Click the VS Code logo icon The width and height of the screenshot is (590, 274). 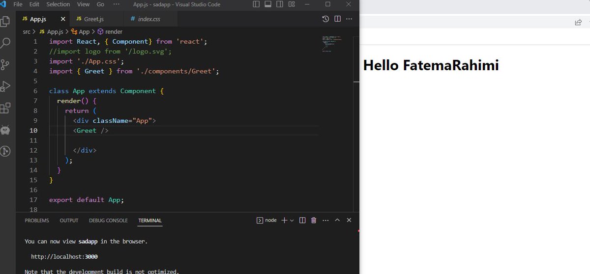[3, 4]
